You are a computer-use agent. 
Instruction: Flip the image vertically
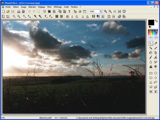point(113,17)
